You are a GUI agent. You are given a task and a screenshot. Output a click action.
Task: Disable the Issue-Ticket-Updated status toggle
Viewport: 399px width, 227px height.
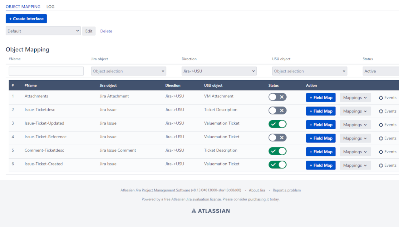click(x=278, y=124)
